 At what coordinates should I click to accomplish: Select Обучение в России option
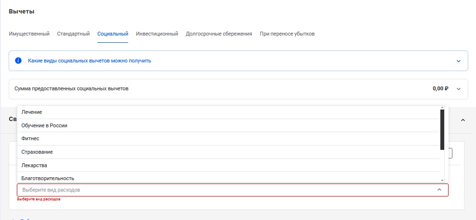click(x=44, y=125)
